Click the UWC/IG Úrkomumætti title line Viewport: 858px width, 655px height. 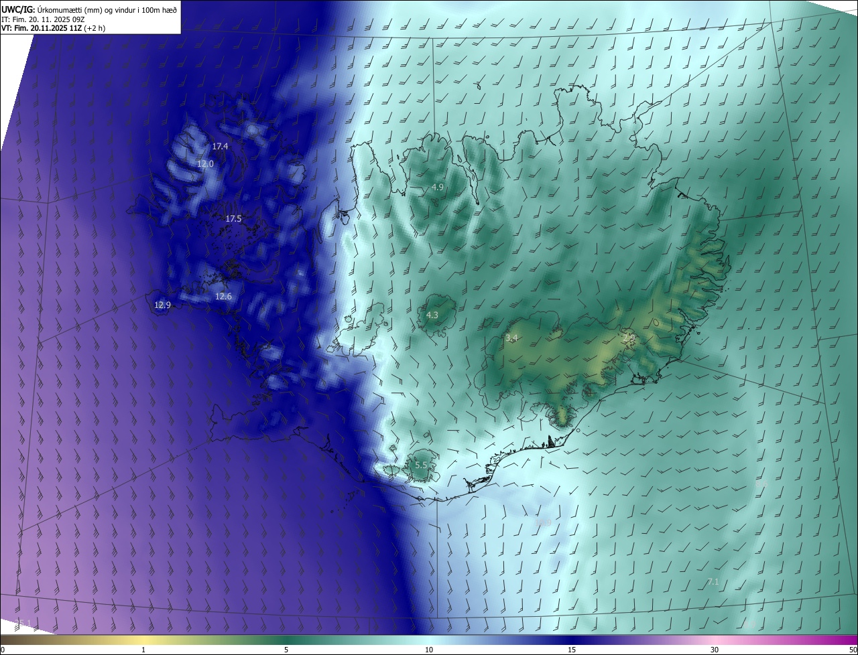click(x=89, y=9)
